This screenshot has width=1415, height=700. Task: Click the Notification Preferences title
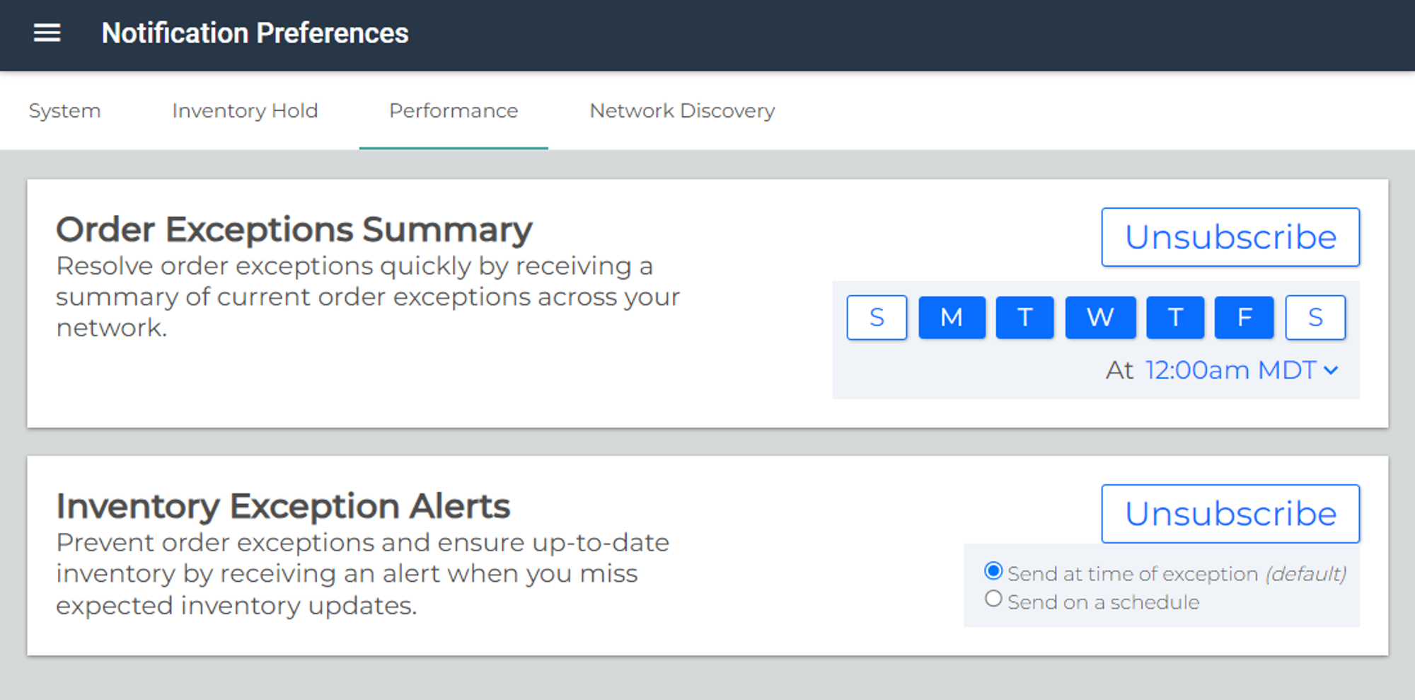[x=255, y=33]
